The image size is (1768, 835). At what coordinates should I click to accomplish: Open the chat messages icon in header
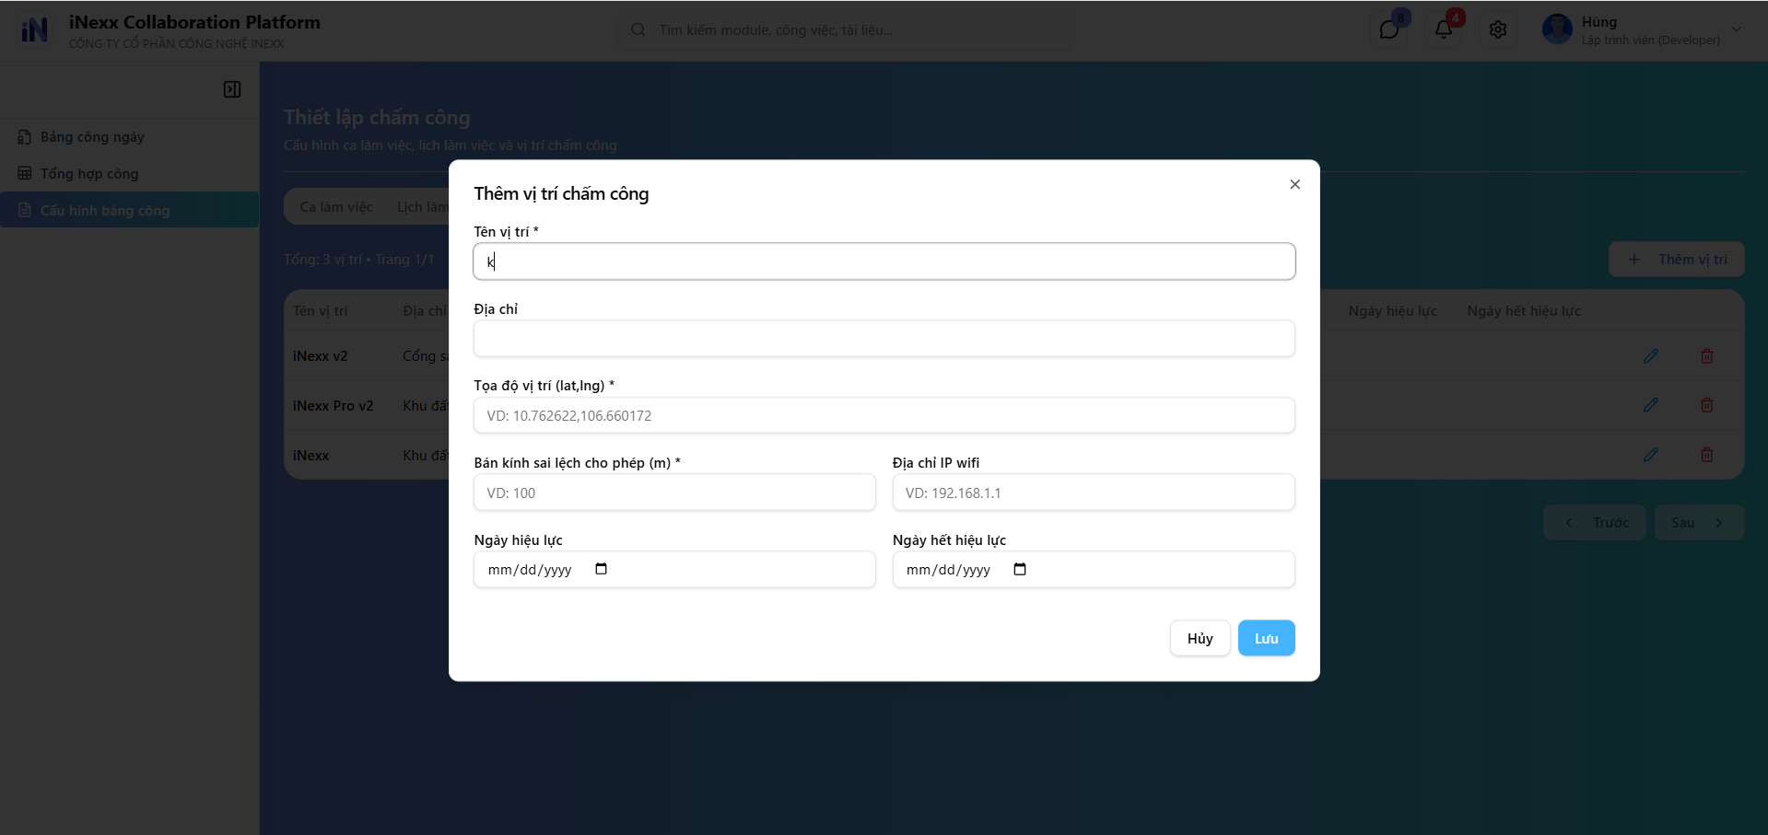(x=1388, y=29)
